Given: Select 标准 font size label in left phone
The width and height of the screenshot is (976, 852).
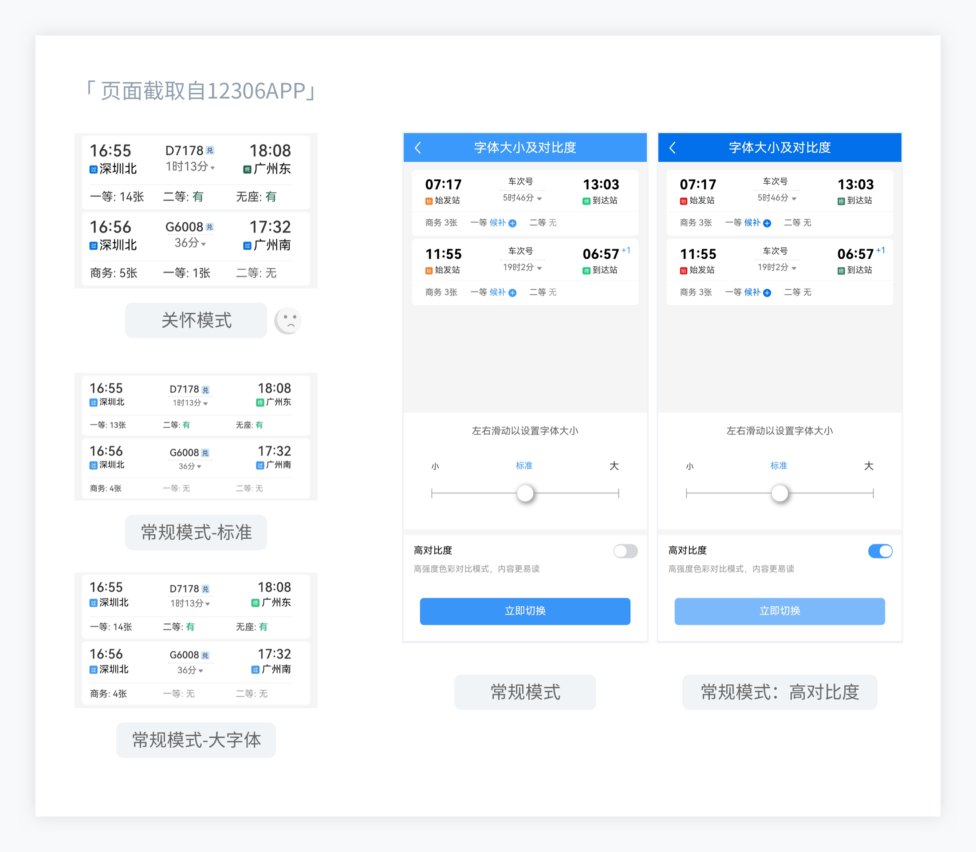Looking at the screenshot, I should click(x=524, y=465).
